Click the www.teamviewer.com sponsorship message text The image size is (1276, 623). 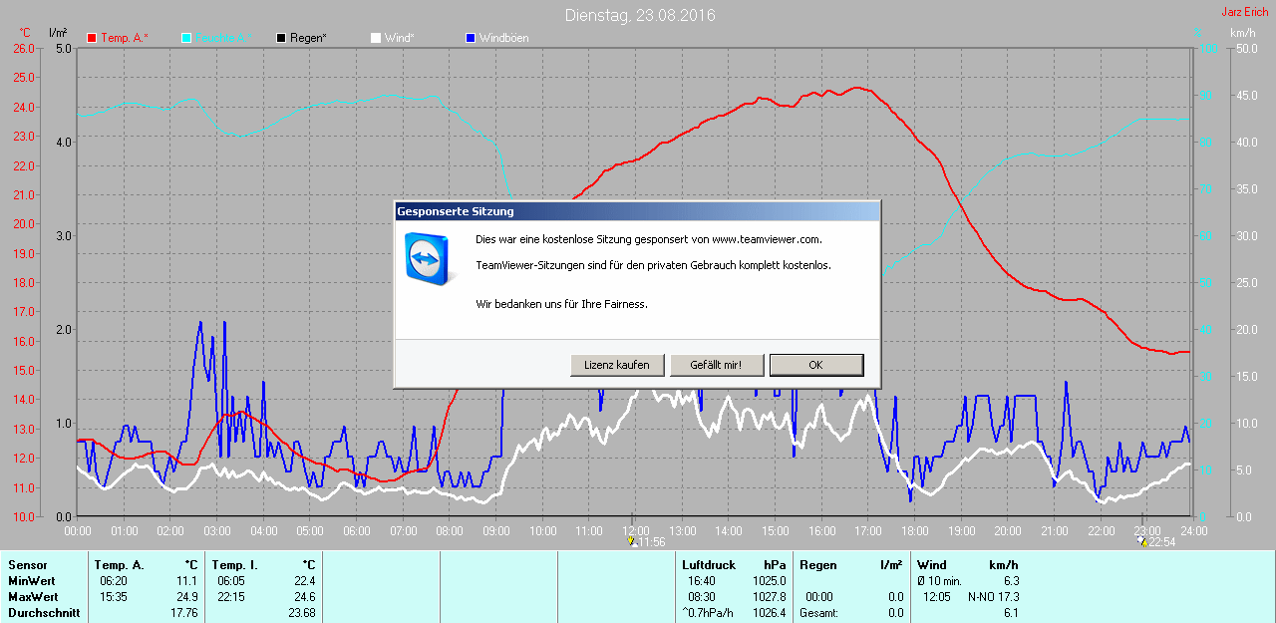[649, 239]
